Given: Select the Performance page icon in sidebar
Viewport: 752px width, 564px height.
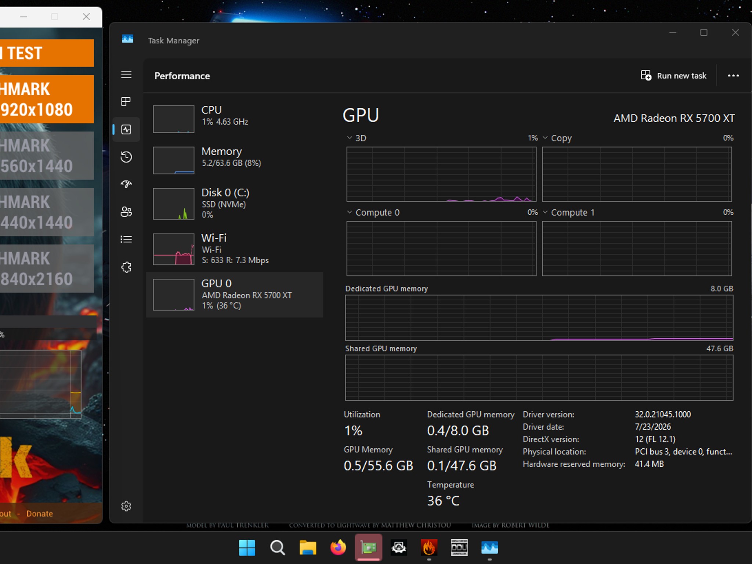Looking at the screenshot, I should coord(126,129).
